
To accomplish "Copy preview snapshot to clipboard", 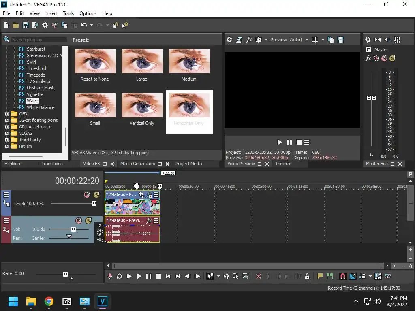I will pyautogui.click(x=331, y=40).
